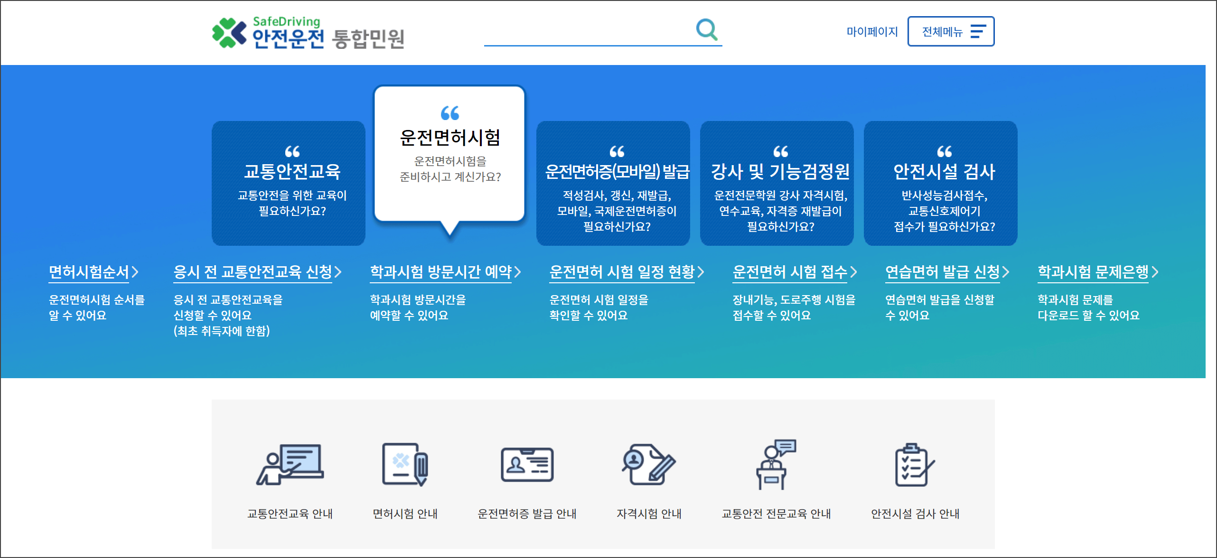Open 안전시설 검사 안내 label
Image resolution: width=1217 pixels, height=558 pixels.
click(x=915, y=513)
